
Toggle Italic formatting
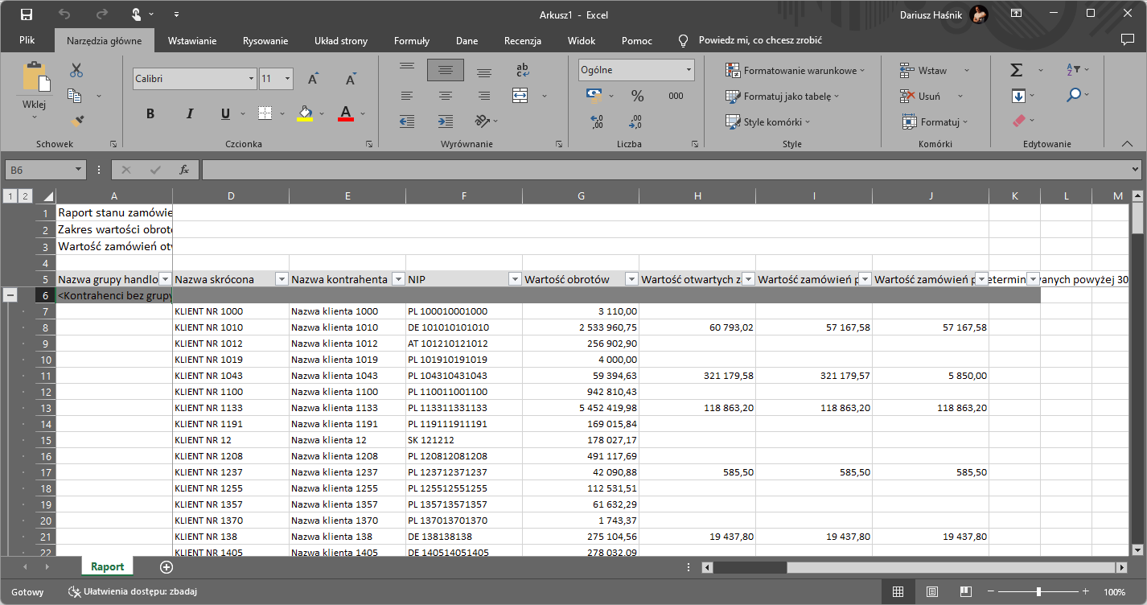[190, 113]
